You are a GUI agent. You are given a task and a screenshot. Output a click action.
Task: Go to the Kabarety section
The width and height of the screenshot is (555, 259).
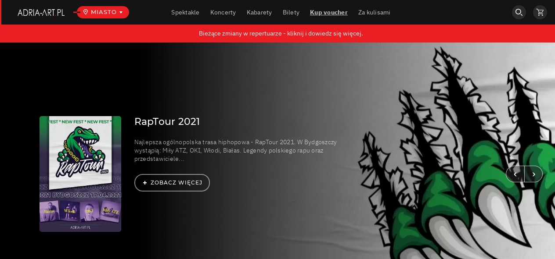[259, 12]
